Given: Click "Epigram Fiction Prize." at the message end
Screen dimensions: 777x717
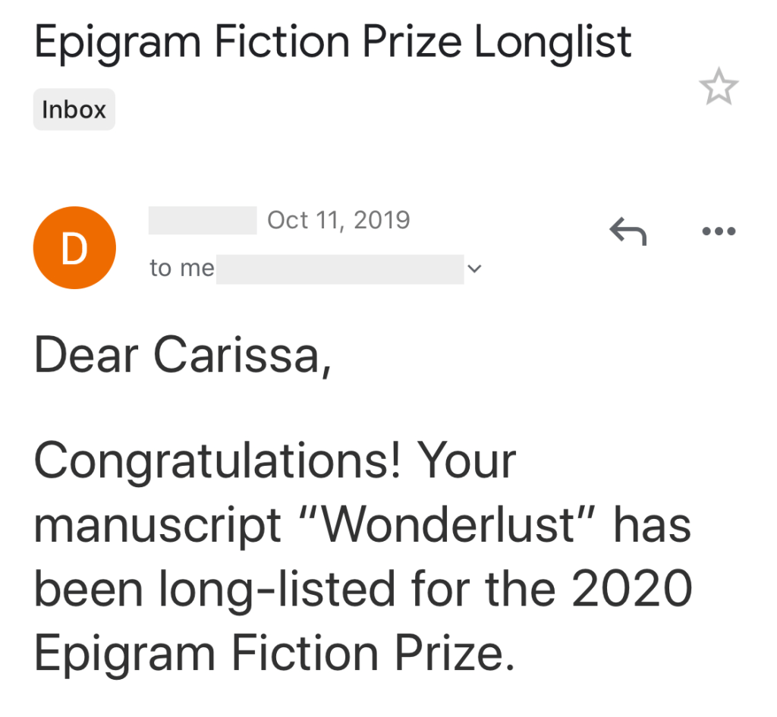Looking at the screenshot, I should [x=275, y=653].
